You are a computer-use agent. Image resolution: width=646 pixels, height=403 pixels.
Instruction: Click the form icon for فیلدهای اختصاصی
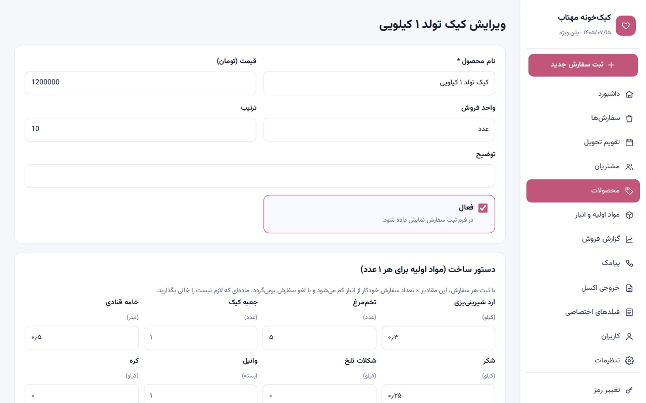629,312
